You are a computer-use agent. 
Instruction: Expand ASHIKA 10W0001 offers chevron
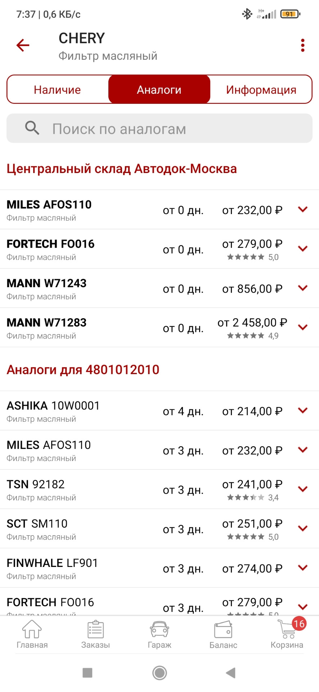[x=303, y=411]
